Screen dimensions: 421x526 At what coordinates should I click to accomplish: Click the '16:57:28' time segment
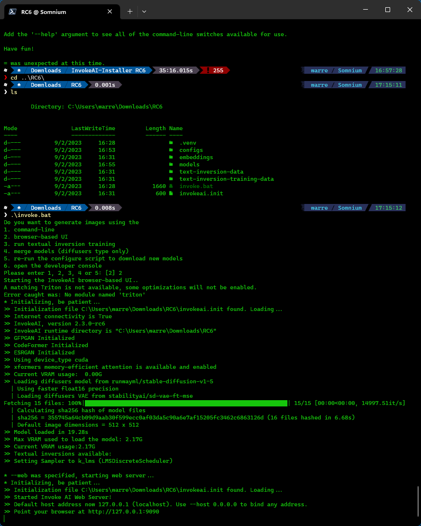(x=389, y=70)
